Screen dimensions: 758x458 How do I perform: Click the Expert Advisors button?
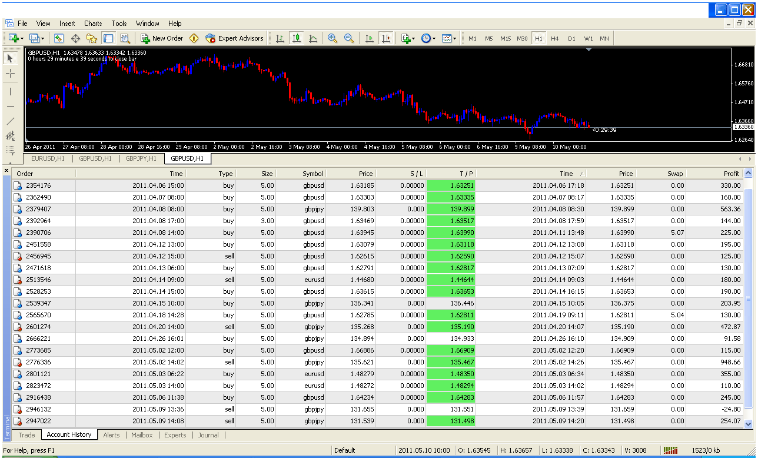click(234, 38)
